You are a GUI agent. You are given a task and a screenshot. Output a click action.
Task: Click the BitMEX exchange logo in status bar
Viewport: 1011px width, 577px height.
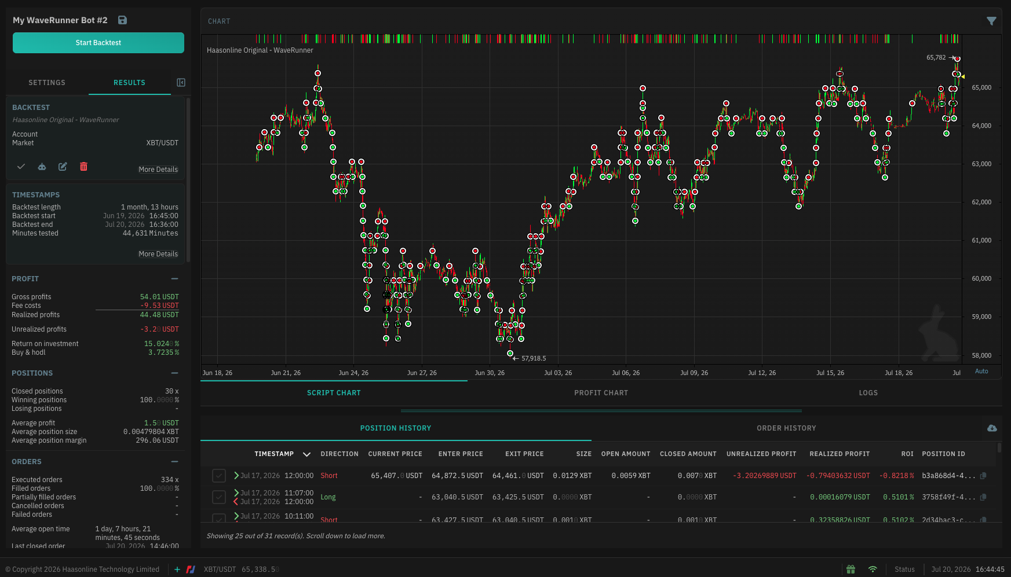click(x=191, y=569)
